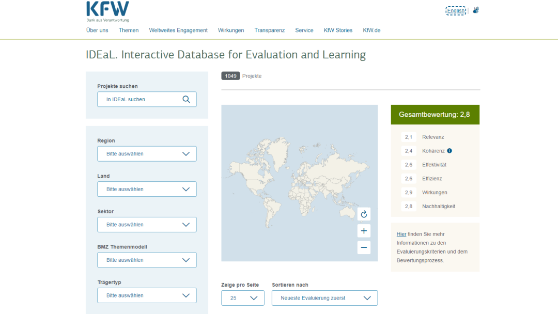
Task: Click the KfW logo
Action: tap(107, 11)
